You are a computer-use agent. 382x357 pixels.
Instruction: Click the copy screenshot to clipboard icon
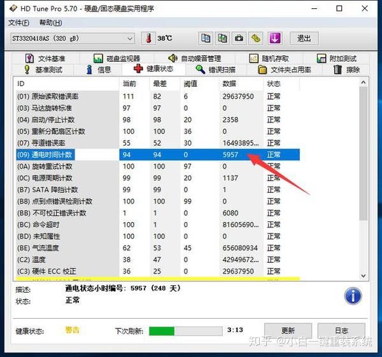222,38
